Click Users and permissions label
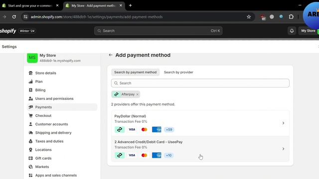Image resolution: width=319 pixels, height=179 pixels. coord(54,98)
